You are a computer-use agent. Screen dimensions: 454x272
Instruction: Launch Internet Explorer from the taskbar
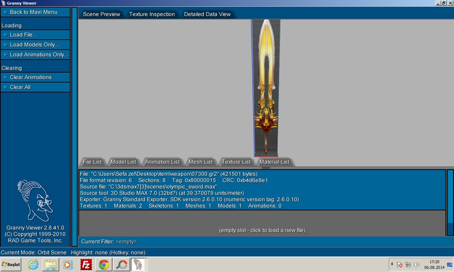coord(33,265)
